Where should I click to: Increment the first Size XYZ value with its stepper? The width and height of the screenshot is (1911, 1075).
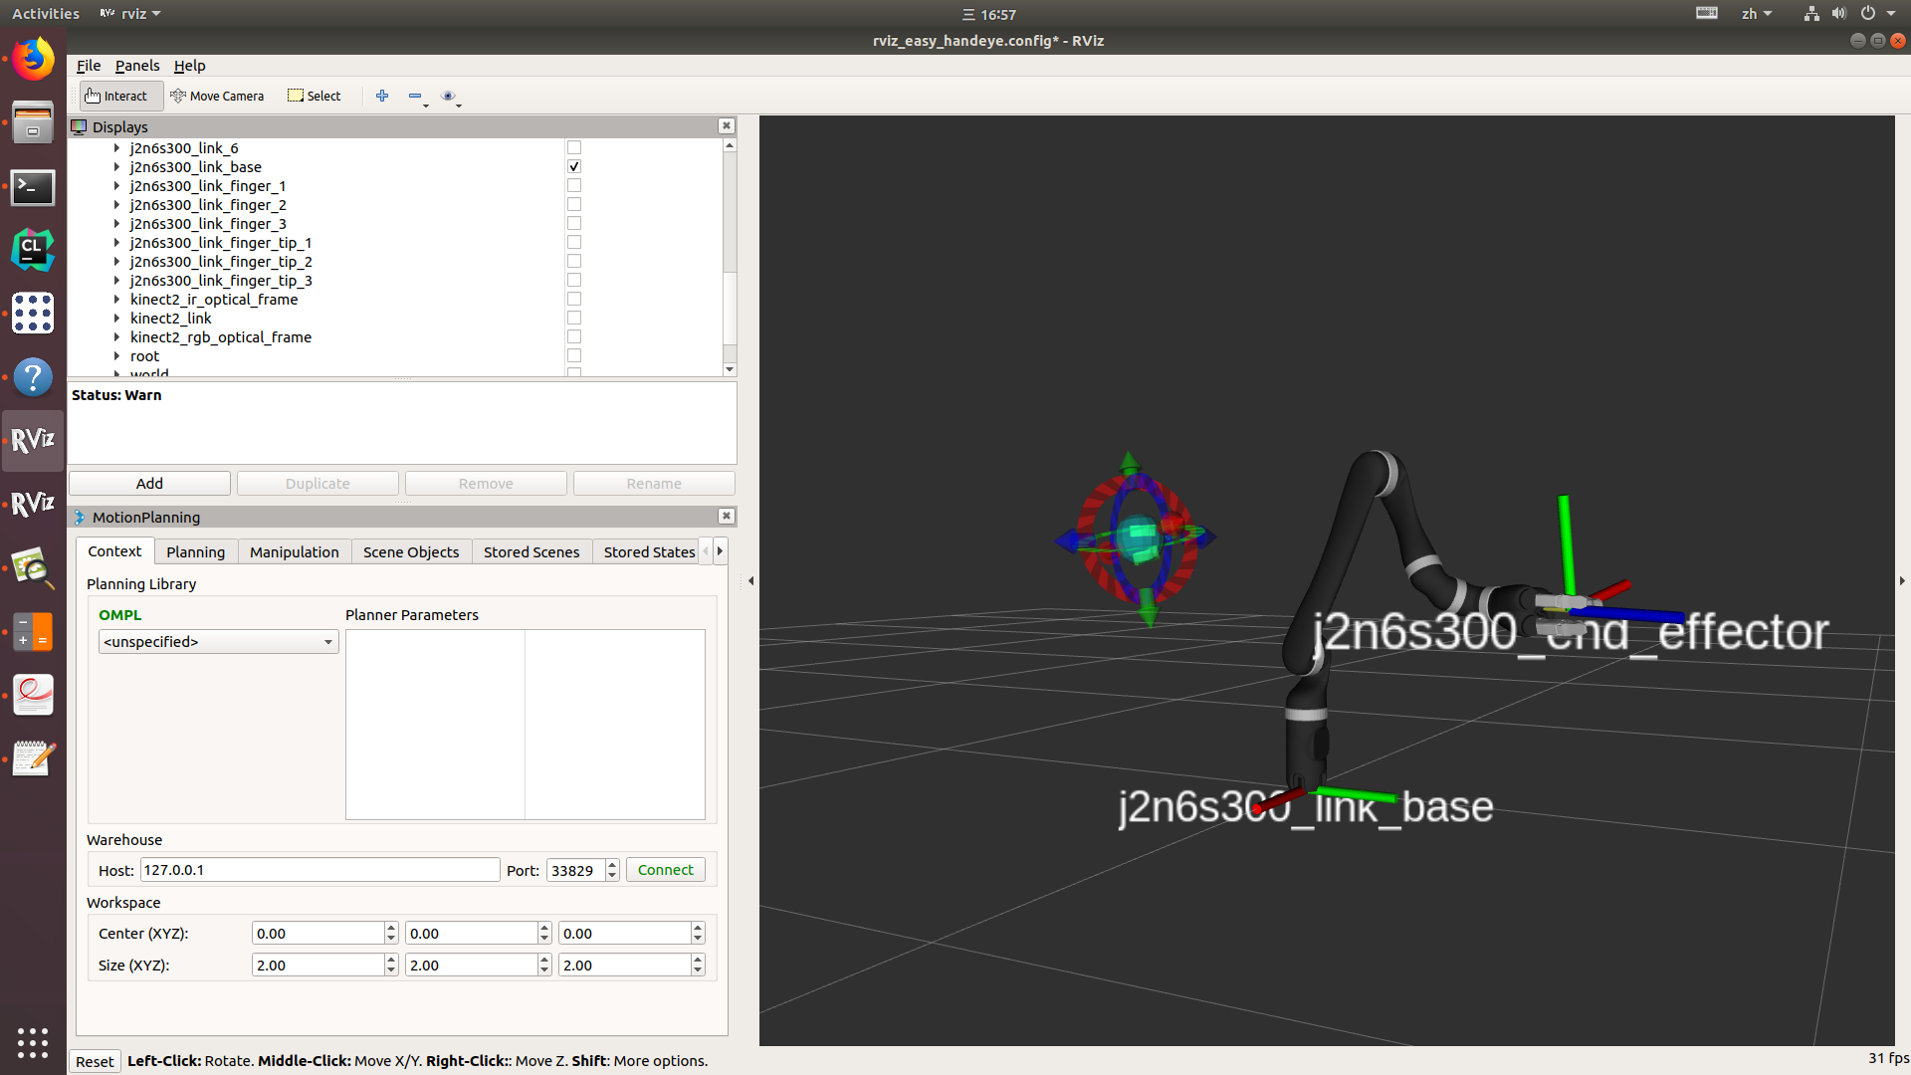(390, 959)
